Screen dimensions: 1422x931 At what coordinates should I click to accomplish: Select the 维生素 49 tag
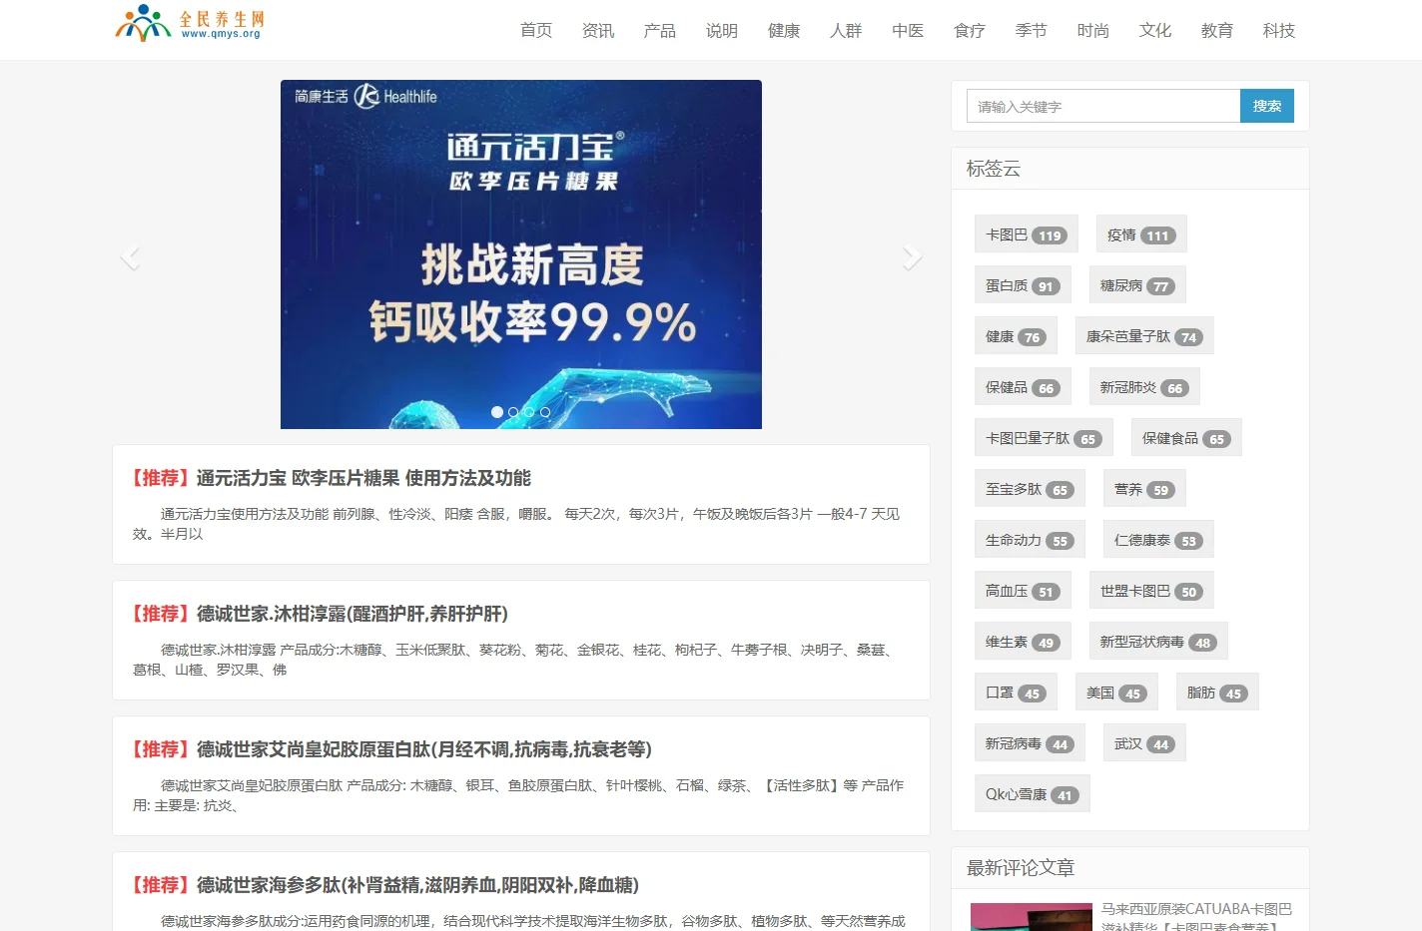pyautogui.click(x=1023, y=642)
